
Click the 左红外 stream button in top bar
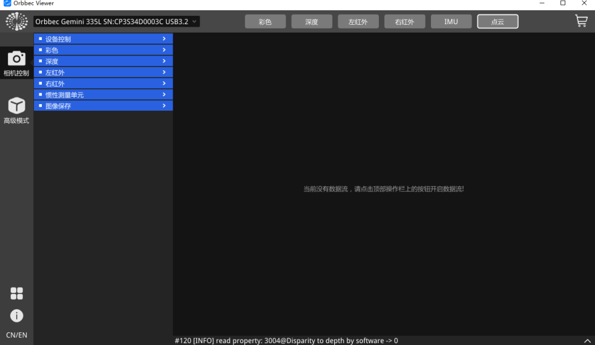coord(358,22)
